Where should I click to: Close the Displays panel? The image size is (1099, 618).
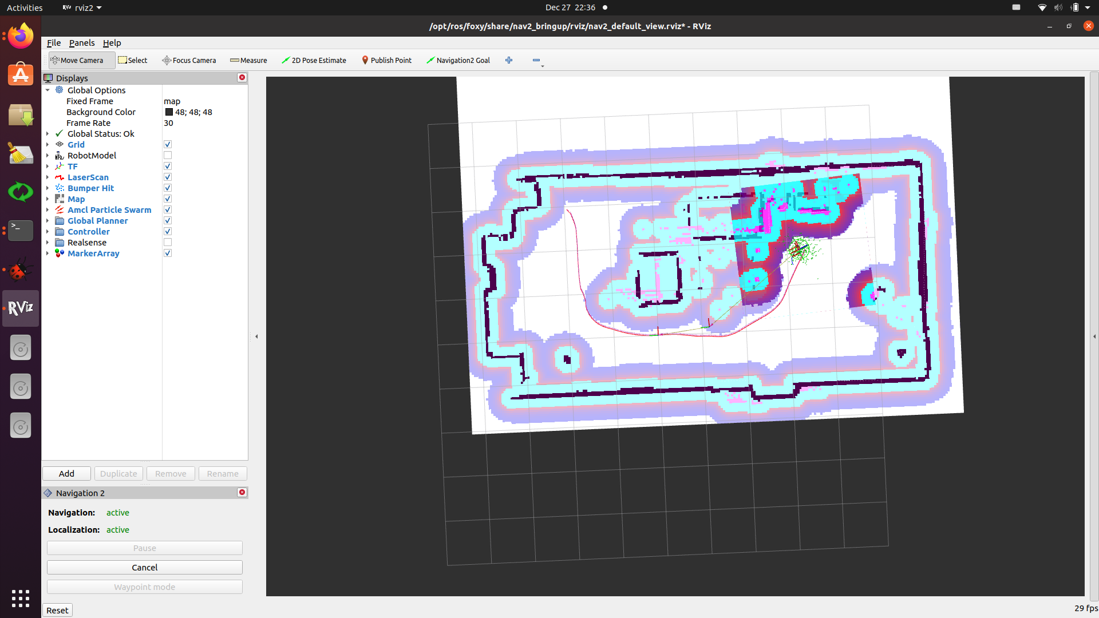[x=242, y=77]
